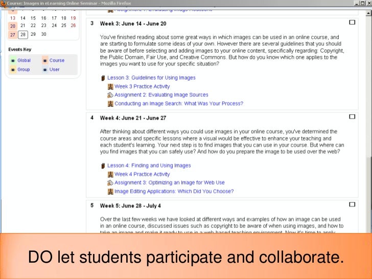Click the forum icon beside Image Editing Applications
Viewport: 372px width, 279px height.
pos(110,192)
